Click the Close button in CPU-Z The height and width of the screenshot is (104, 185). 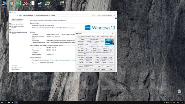111,70
